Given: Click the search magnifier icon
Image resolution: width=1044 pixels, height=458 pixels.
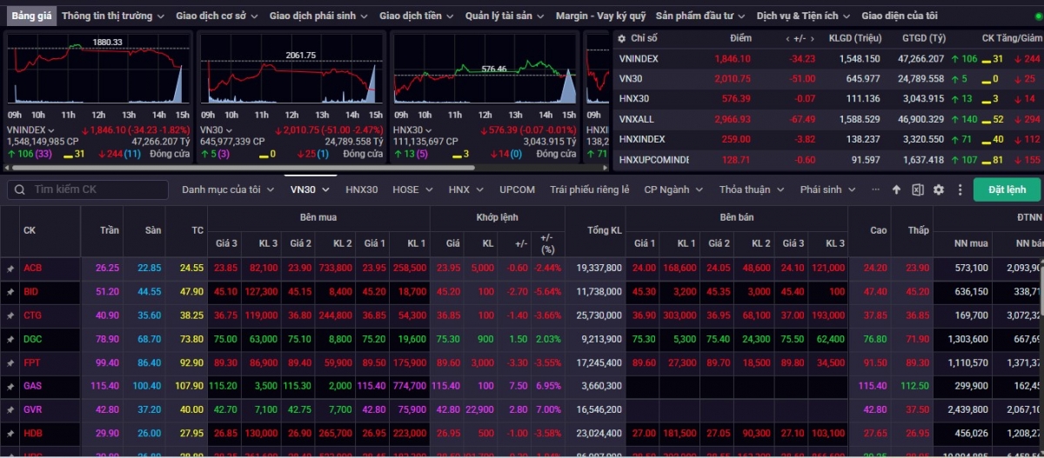Looking at the screenshot, I should pyautogui.click(x=17, y=189).
